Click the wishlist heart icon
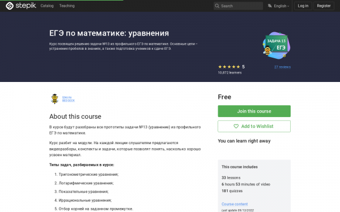The image size is (340, 212). pyautogui.click(x=236, y=126)
